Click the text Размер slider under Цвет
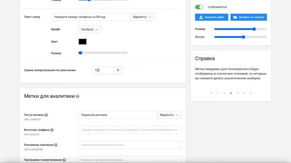Image resolution: width=291 pixels, height=163 pixels. [103, 53]
